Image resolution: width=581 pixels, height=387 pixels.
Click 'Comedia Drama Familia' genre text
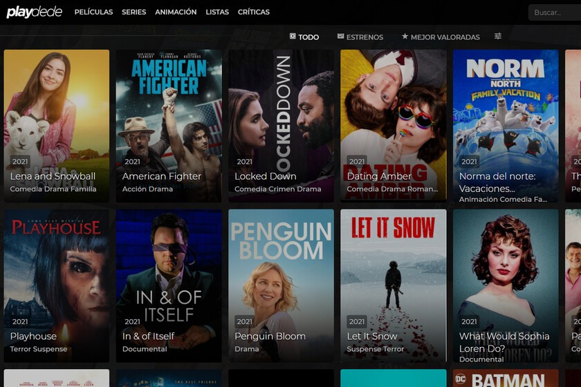(53, 189)
